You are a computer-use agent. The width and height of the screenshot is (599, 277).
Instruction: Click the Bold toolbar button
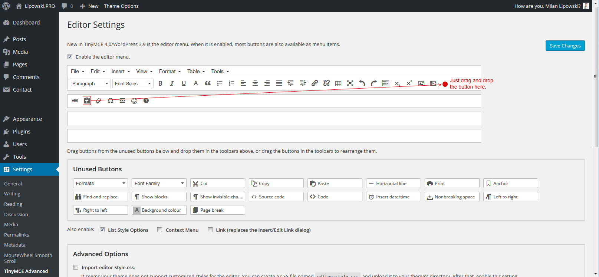click(160, 83)
